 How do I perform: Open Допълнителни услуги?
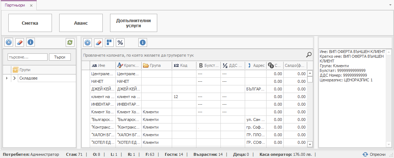(x=133, y=23)
